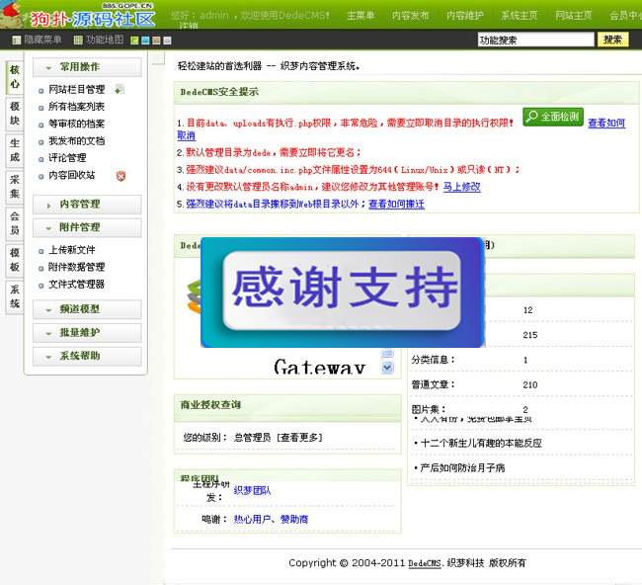The height and width of the screenshot is (585, 642).
Task: Click the 图片集 count row
Action: tap(522, 410)
